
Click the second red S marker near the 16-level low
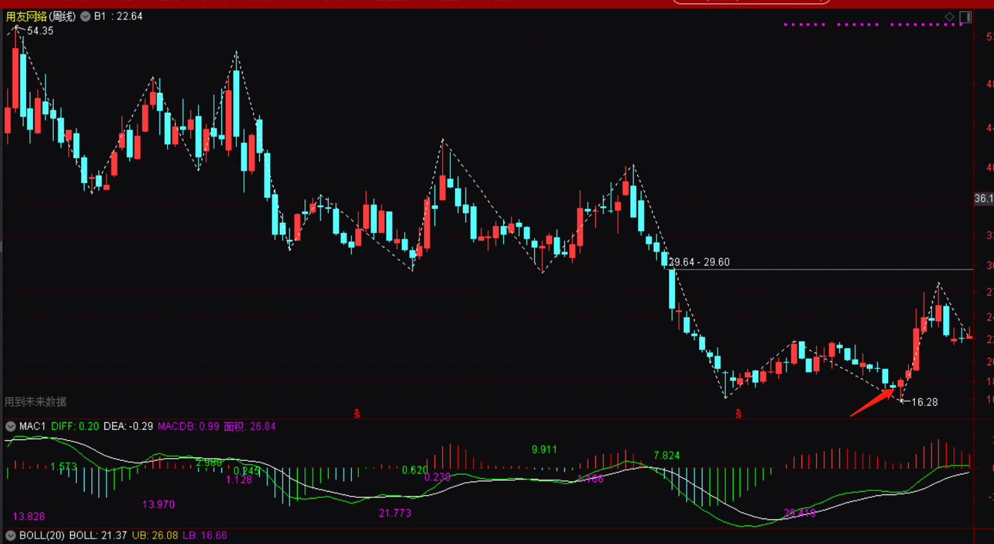point(738,413)
